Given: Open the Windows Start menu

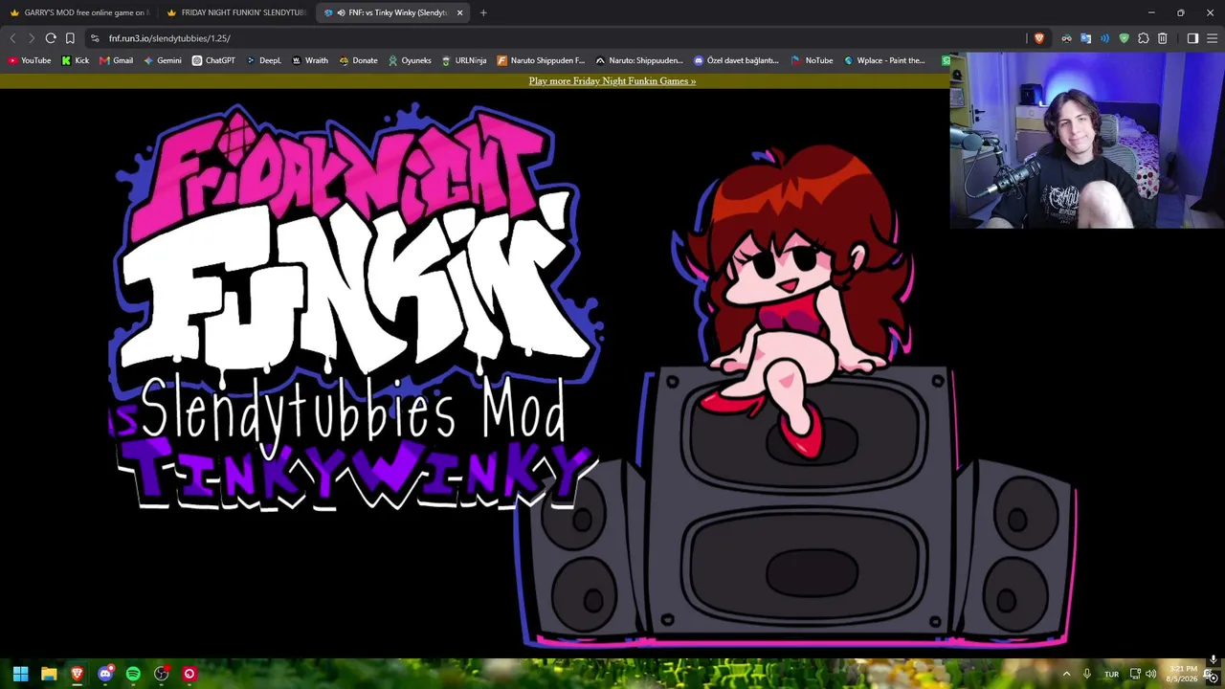Looking at the screenshot, I should click(20, 674).
